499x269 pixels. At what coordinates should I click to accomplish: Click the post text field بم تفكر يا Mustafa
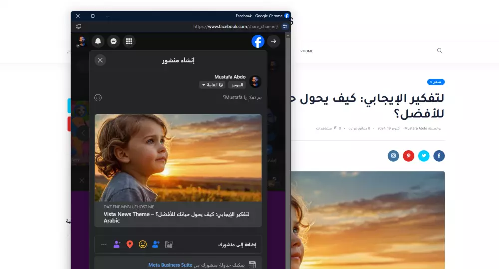pos(242,97)
